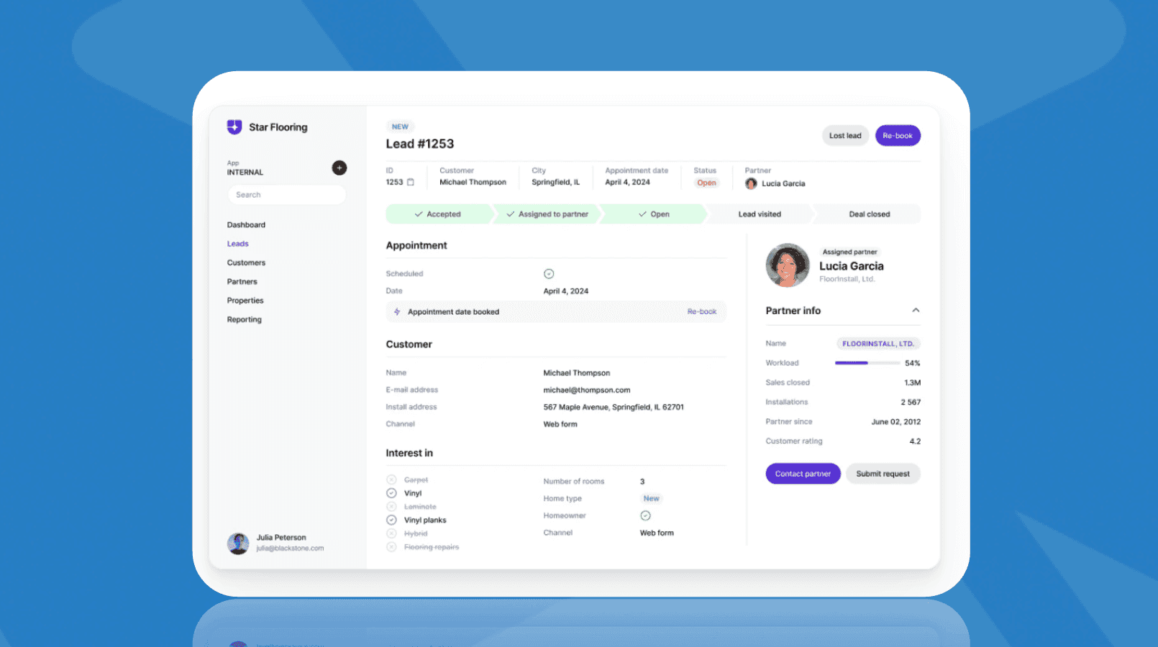Click the Workload progress bar at 54%
1158x647 pixels.
pyautogui.click(x=867, y=363)
